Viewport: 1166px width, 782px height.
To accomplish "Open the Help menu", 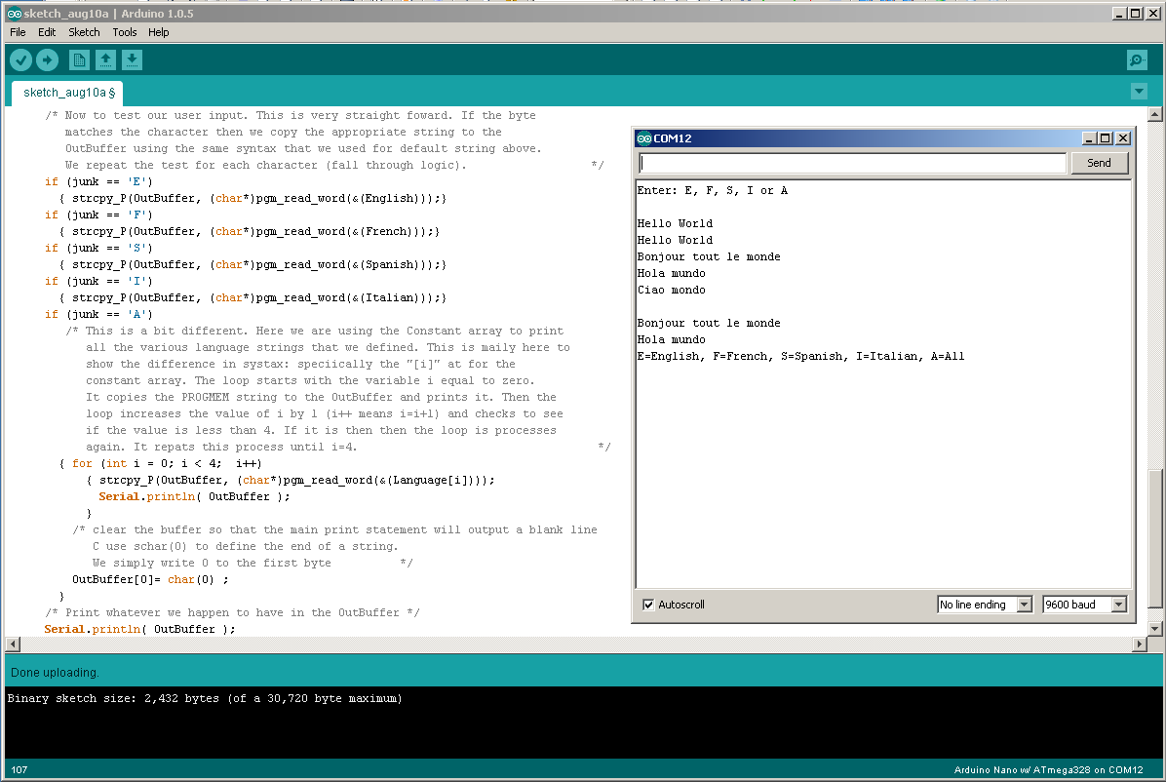I will click(x=158, y=32).
